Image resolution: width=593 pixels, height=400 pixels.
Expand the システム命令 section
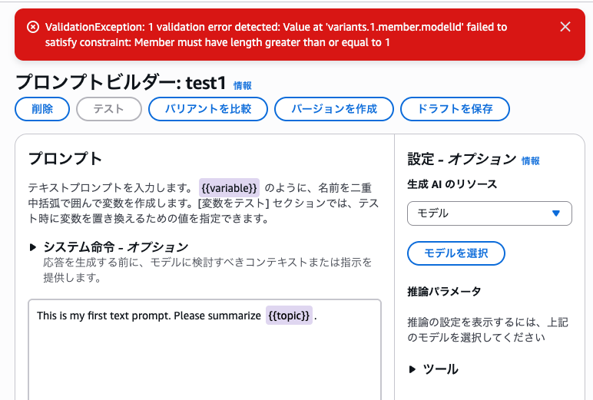pos(33,247)
